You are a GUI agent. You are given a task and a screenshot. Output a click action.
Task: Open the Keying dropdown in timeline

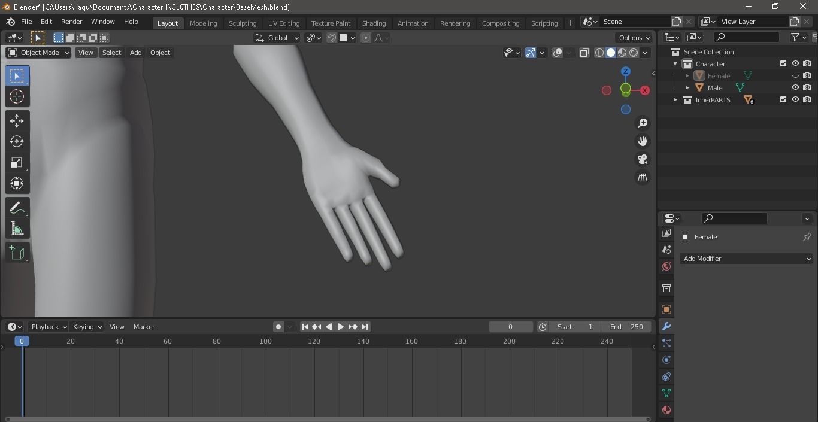coord(87,327)
